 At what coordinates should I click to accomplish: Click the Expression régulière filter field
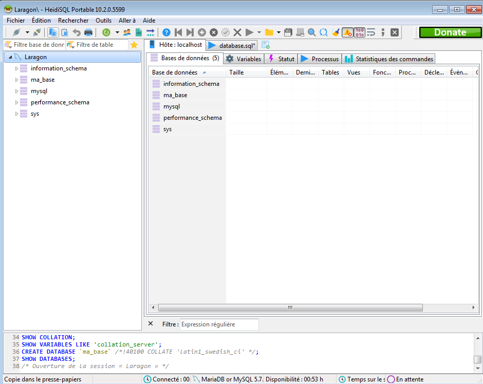(219, 324)
